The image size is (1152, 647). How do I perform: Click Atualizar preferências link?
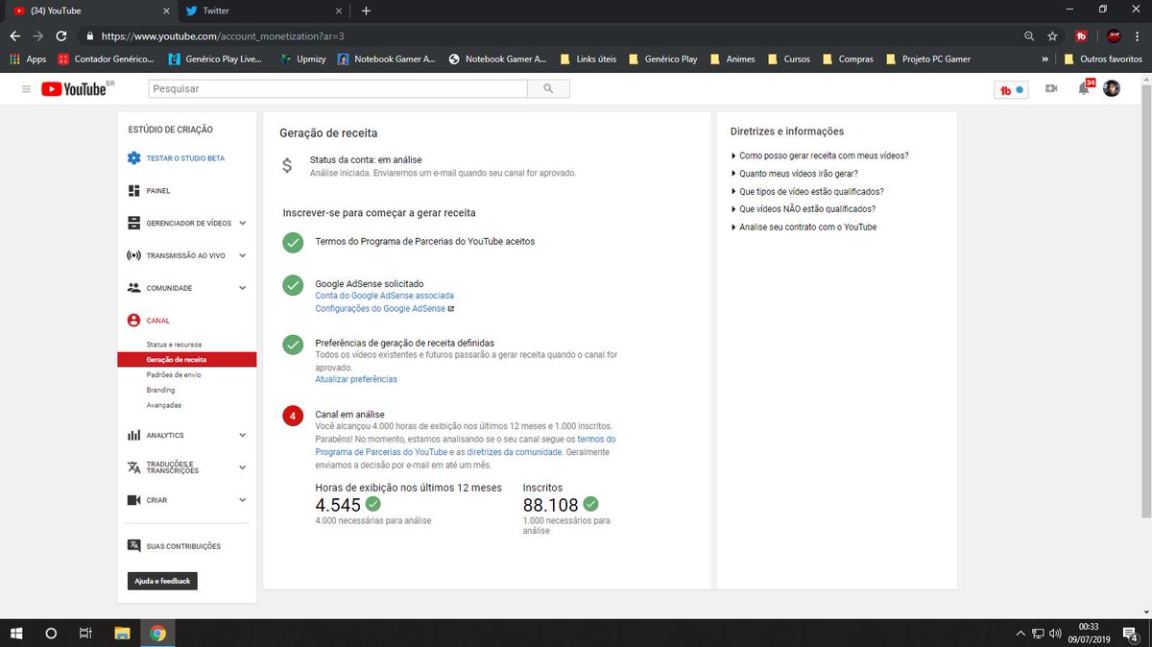point(356,379)
